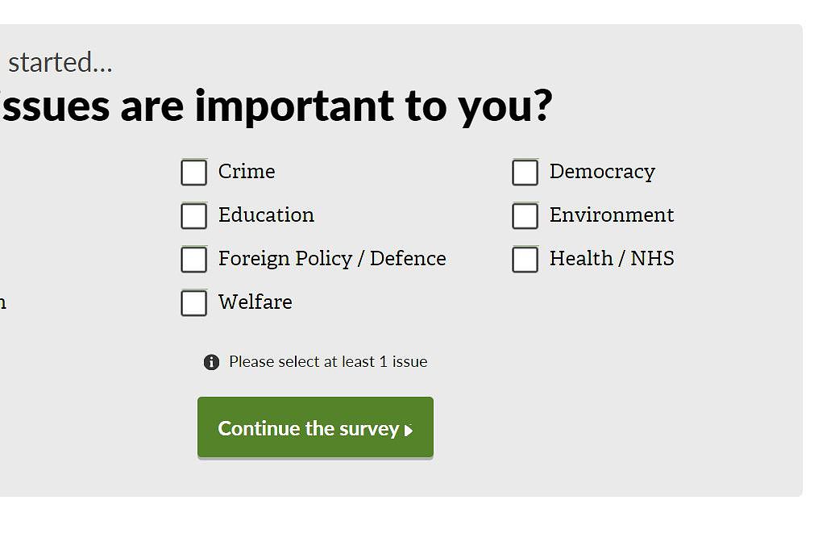Check the Foreign Policy / Defence box
This screenshot has height=533, width=814.
coord(194,260)
